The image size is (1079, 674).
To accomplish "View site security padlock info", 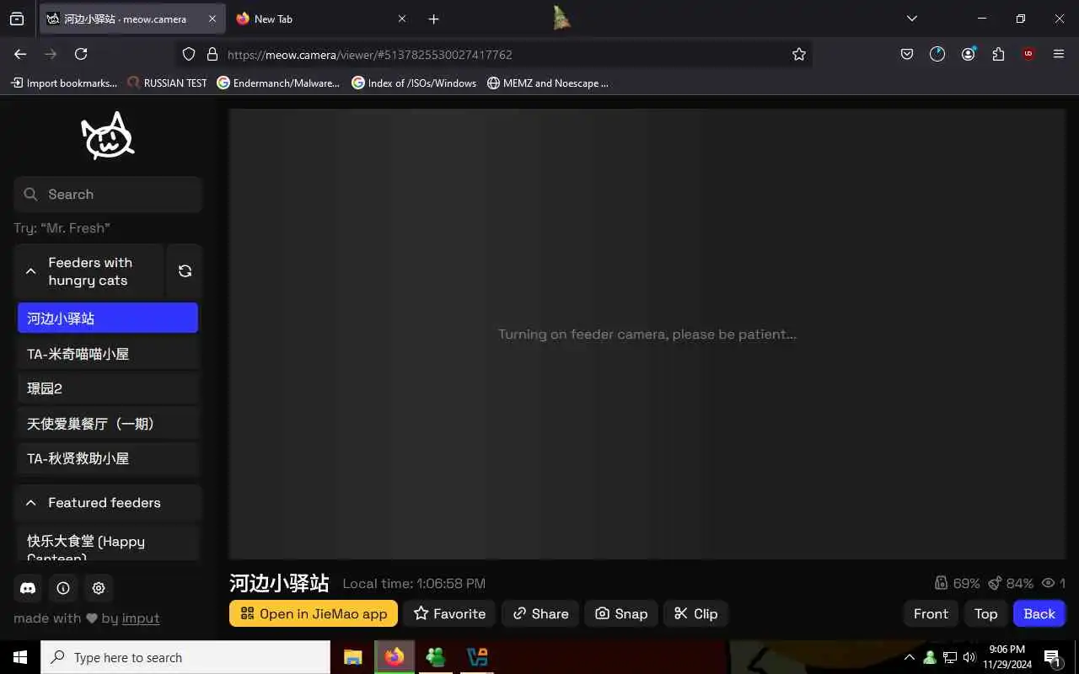I will (212, 54).
